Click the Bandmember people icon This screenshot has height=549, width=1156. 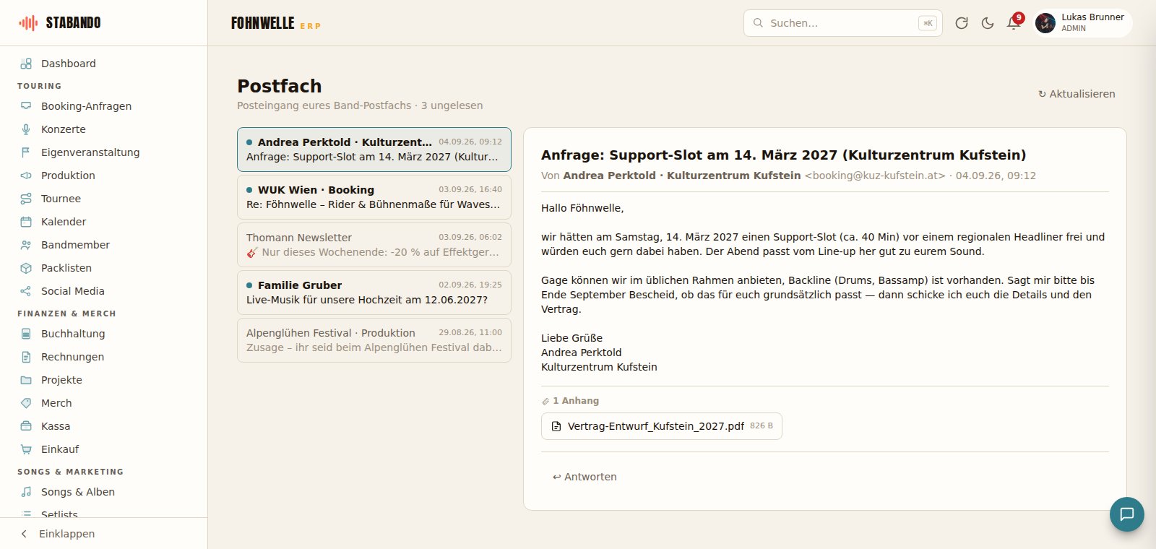click(26, 245)
